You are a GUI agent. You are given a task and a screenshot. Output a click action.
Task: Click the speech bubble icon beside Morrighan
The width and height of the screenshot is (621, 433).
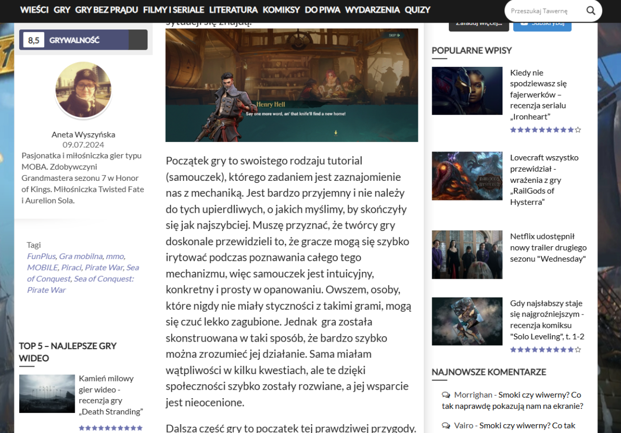click(x=446, y=395)
